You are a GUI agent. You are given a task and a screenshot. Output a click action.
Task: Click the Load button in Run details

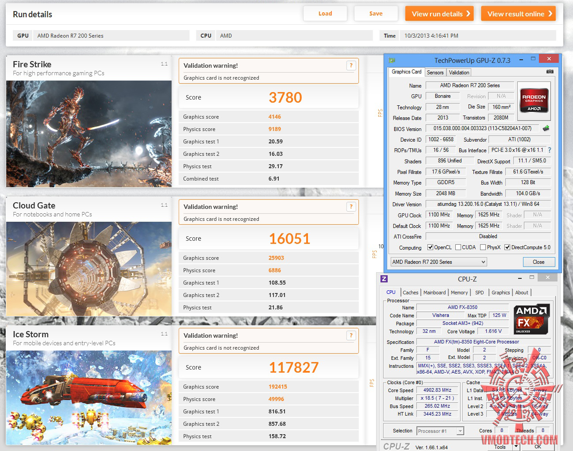tap(325, 13)
